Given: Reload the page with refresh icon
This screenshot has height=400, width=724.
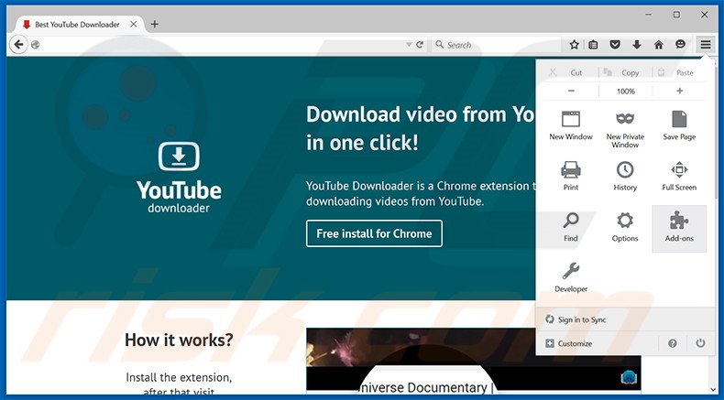Looking at the screenshot, I should (x=420, y=45).
